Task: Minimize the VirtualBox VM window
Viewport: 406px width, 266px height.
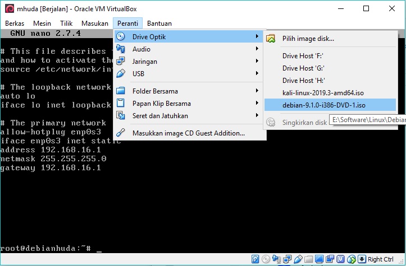Action: [341, 8]
